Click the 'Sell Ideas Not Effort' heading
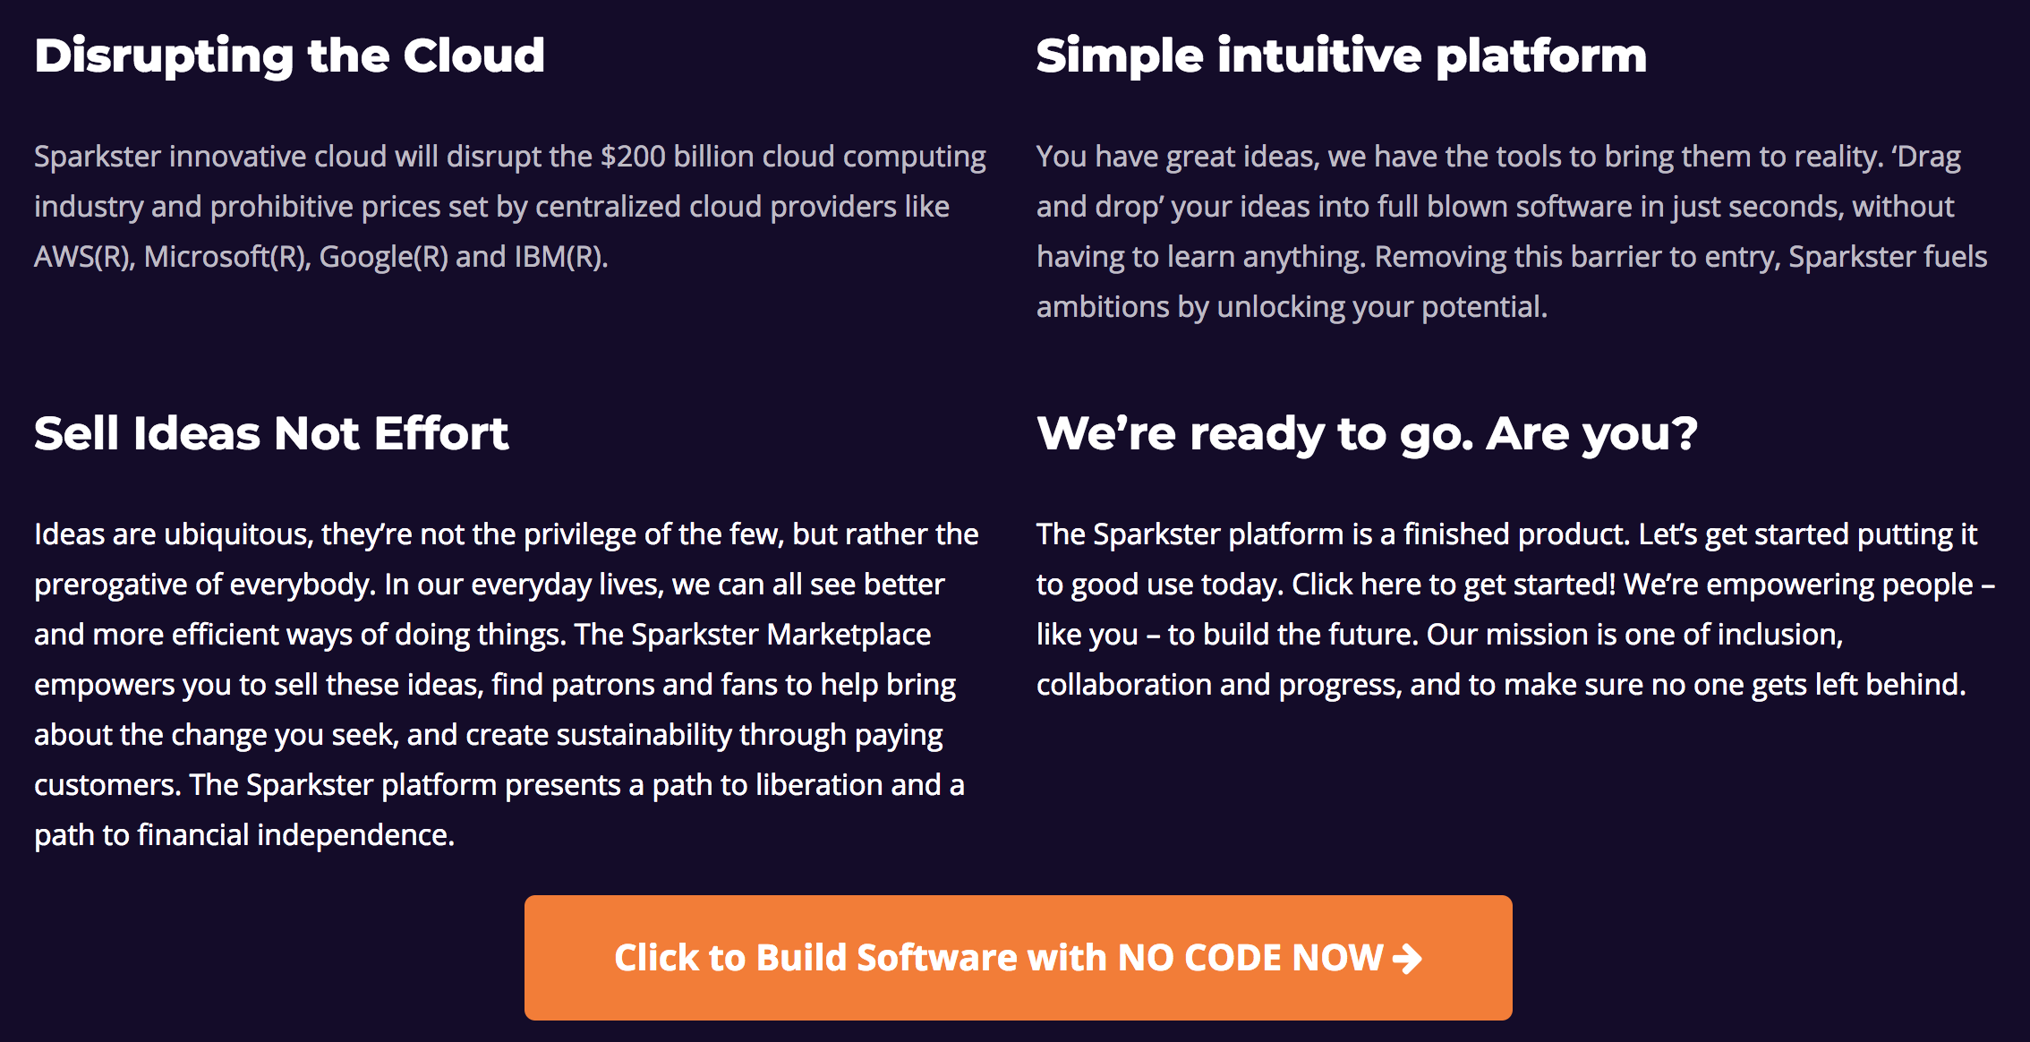The image size is (2030, 1042). pyautogui.click(x=271, y=434)
